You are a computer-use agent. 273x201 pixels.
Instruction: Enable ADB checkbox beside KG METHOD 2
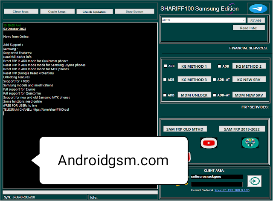click(x=219, y=66)
